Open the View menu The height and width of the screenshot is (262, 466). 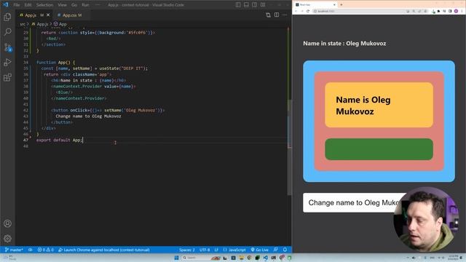pos(62,5)
